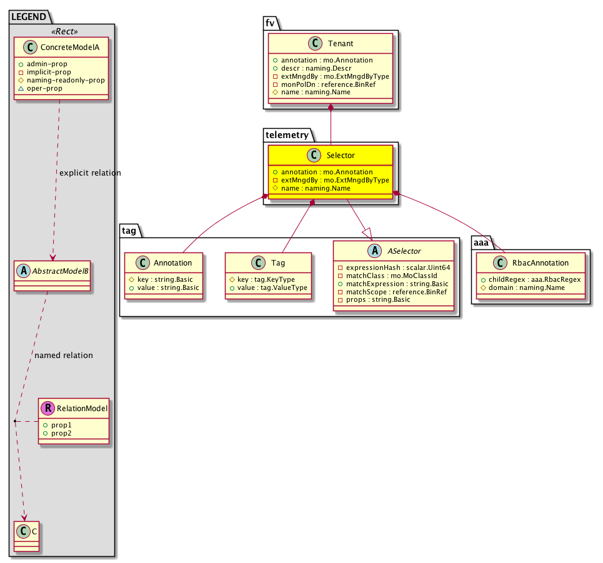Click the 'explicit relation' arrow label
Screen dimensions: 603x563
click(x=89, y=172)
